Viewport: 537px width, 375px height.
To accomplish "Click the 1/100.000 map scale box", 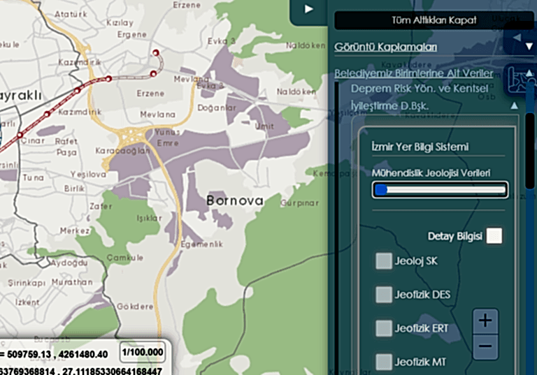I will pos(143,352).
